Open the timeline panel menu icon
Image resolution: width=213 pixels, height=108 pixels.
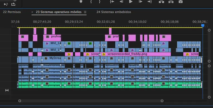point(85,12)
